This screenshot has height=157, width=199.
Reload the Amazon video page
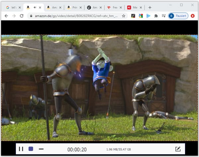point(22,16)
